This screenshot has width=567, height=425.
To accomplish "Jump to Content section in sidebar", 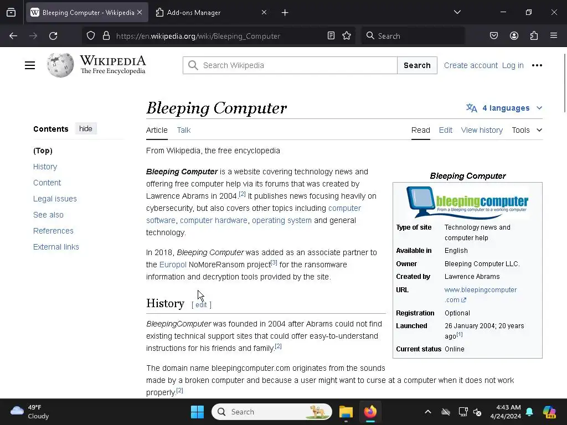I will (x=47, y=183).
